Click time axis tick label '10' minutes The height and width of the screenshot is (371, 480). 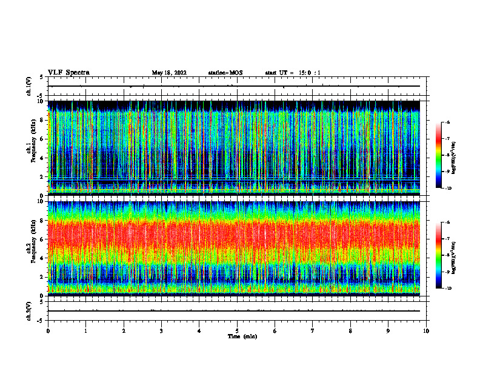click(x=426, y=331)
